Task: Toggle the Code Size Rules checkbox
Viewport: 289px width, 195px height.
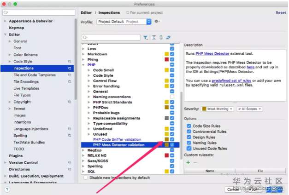Action: 189,126
